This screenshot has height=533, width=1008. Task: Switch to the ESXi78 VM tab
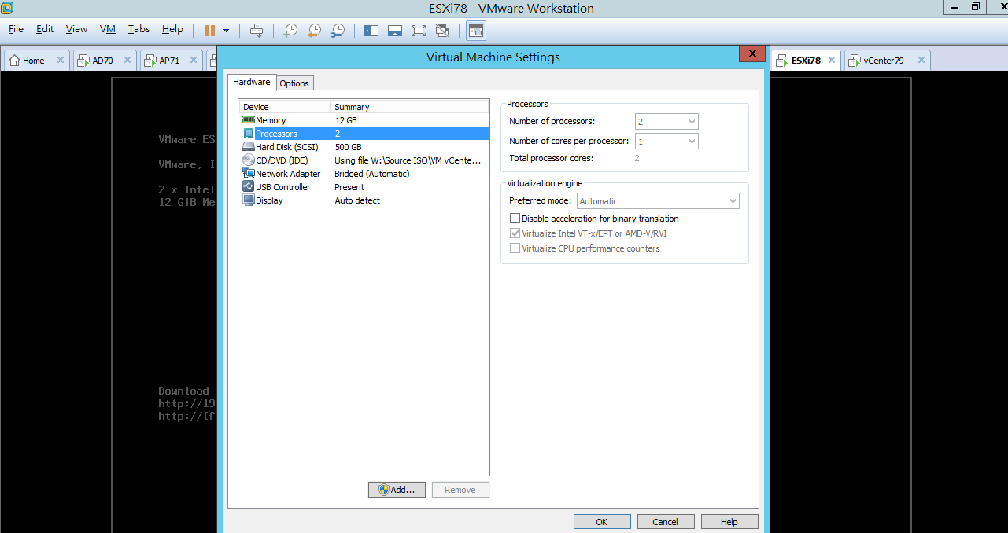click(806, 61)
